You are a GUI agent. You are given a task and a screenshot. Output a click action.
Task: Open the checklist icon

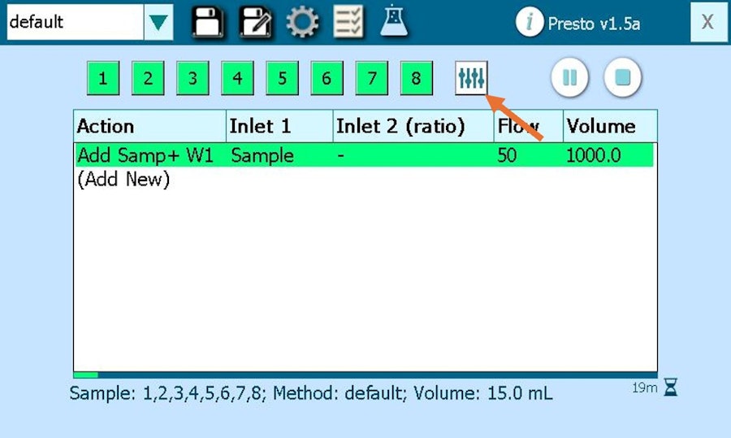click(348, 21)
